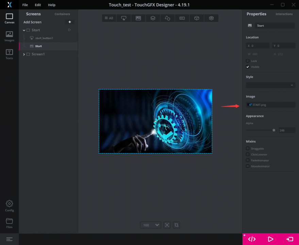The height and width of the screenshot is (245, 299).
Task: Fit canvas to view icon
Action: pos(167,225)
